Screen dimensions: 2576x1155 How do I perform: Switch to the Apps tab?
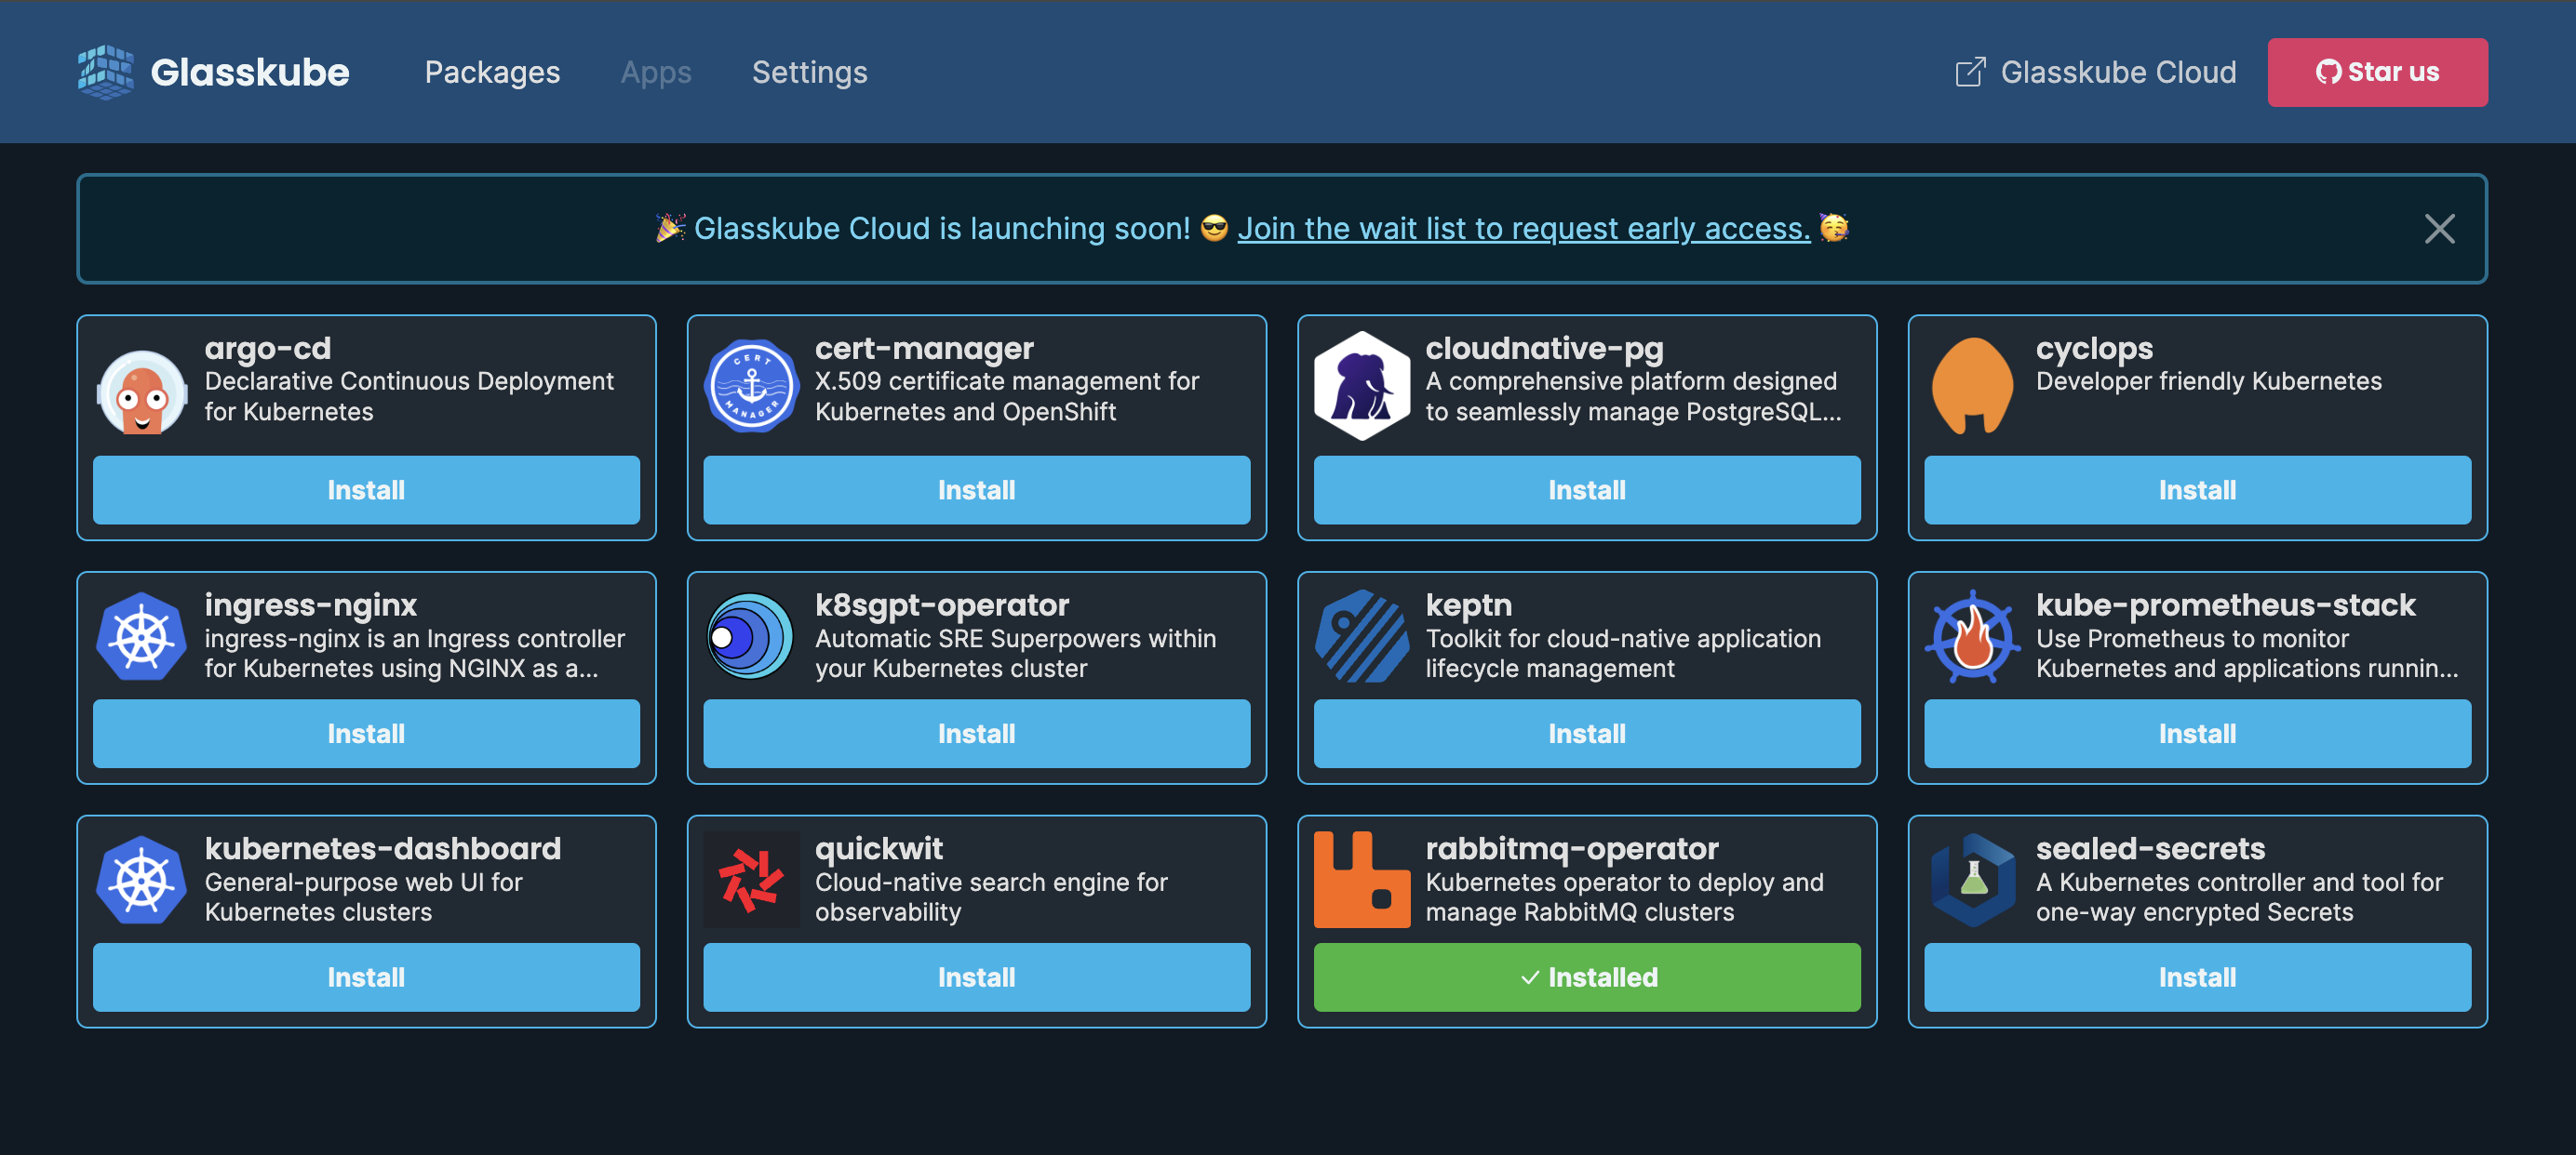click(656, 71)
